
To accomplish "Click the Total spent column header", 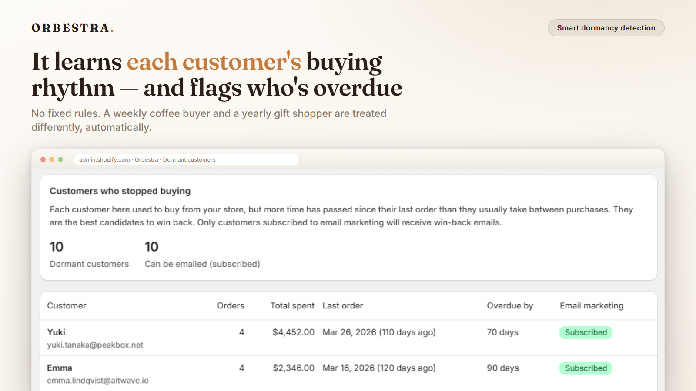I will 292,305.
